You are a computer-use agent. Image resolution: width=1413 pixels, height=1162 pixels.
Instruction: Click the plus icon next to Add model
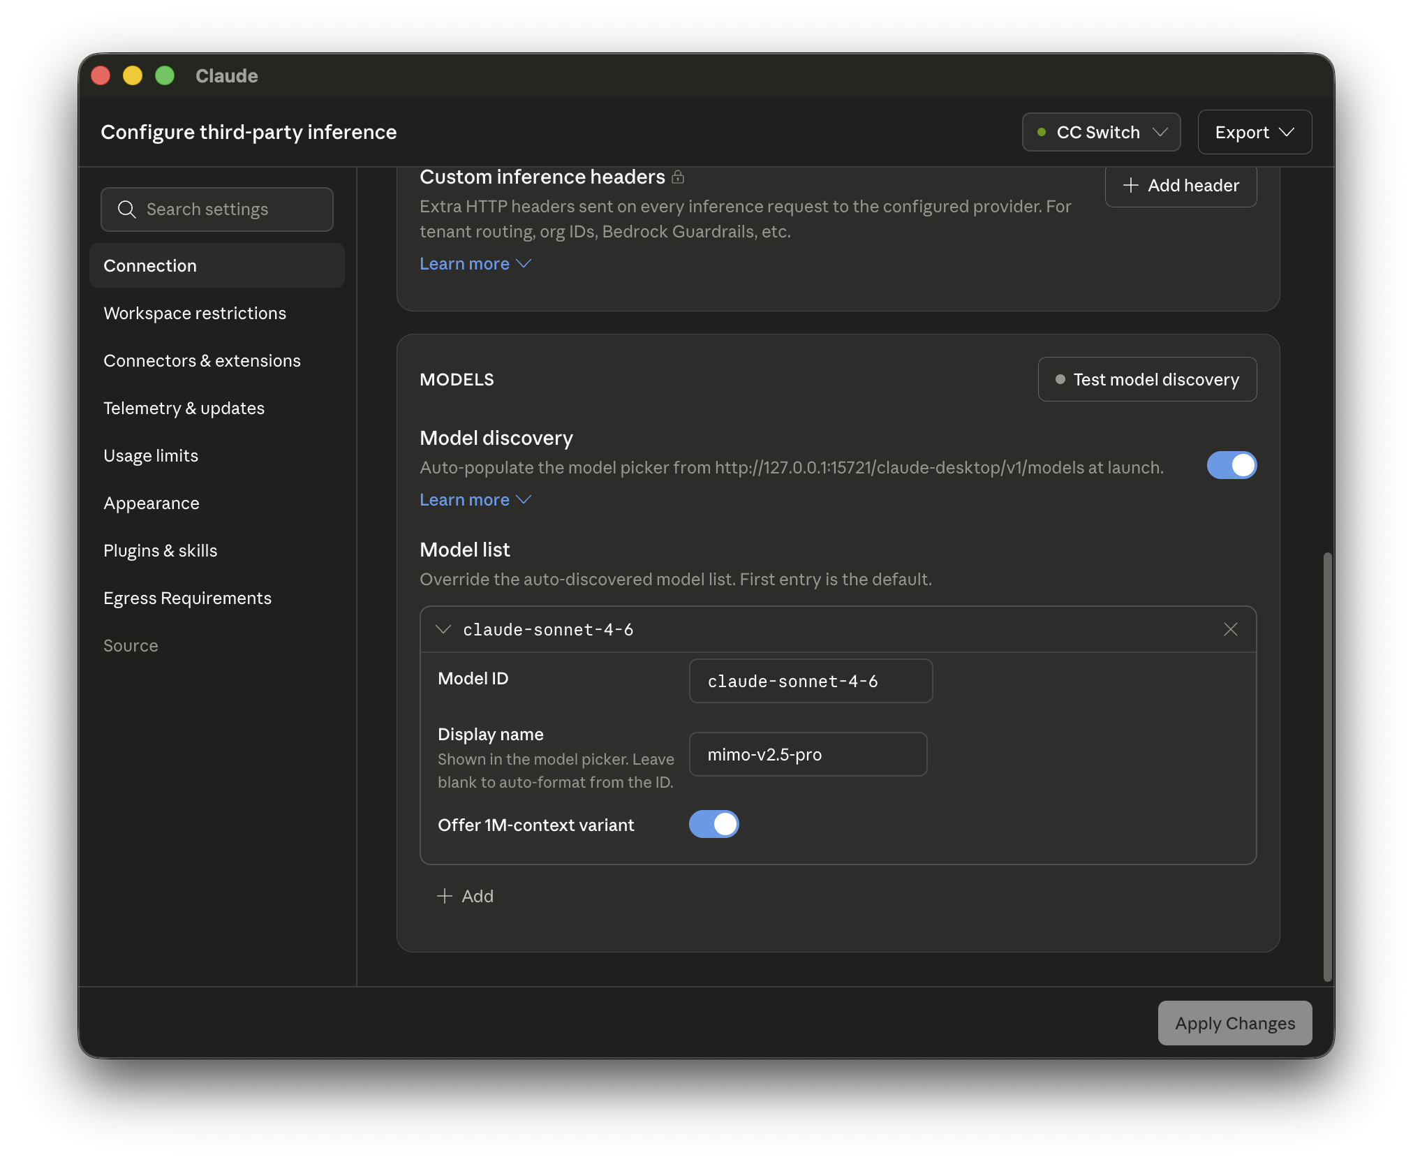click(445, 896)
